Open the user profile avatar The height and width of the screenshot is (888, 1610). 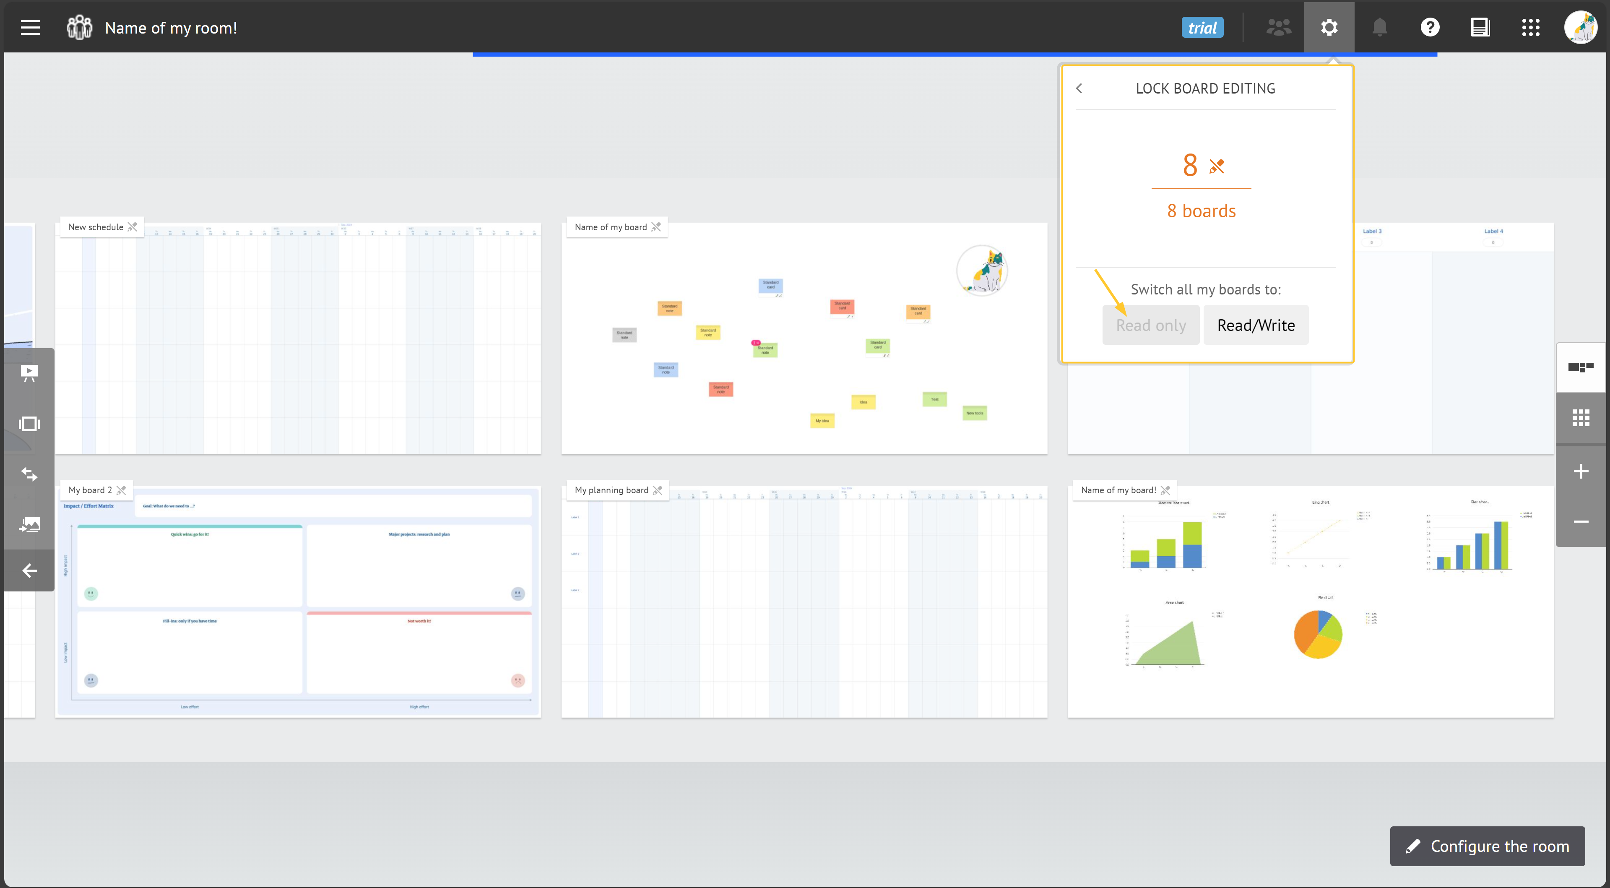click(1581, 28)
